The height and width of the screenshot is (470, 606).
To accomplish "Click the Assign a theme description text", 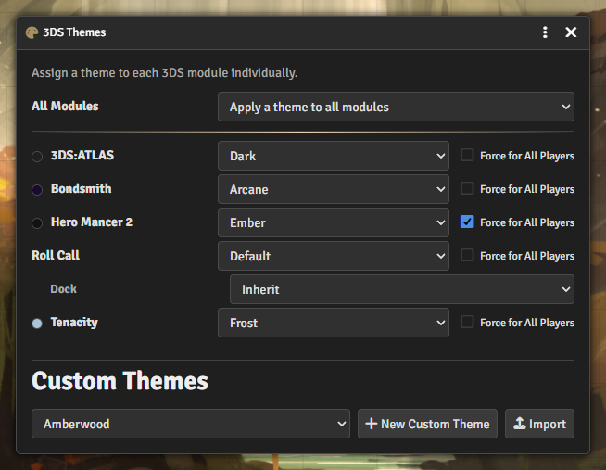I will 165,72.
